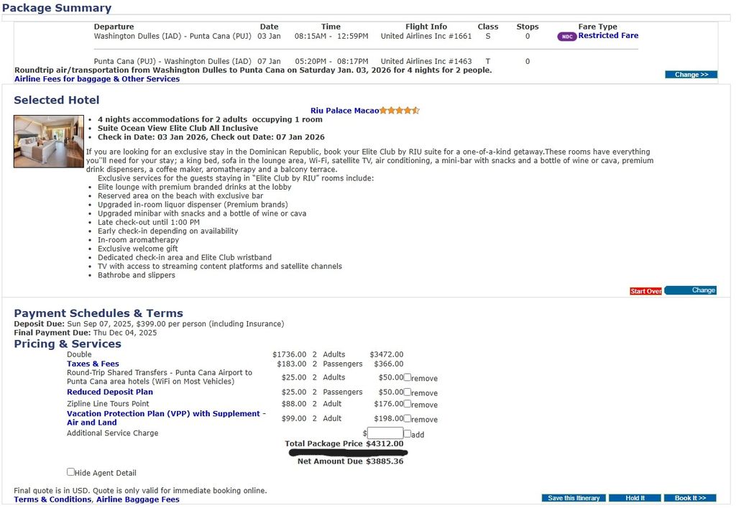Click the Additional Service Charge amount field
736x516 pixels.
(x=385, y=433)
